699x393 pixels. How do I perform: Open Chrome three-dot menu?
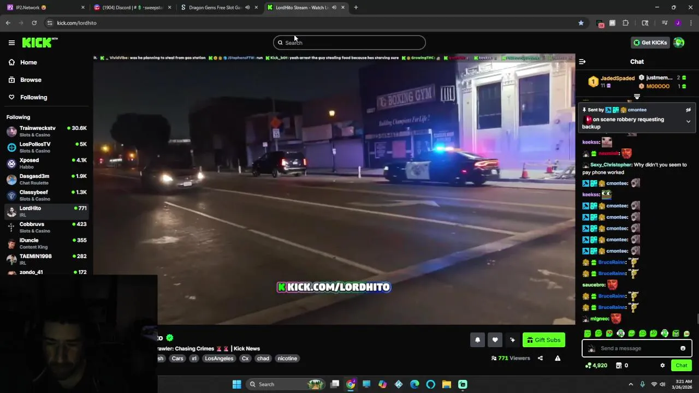click(x=691, y=23)
